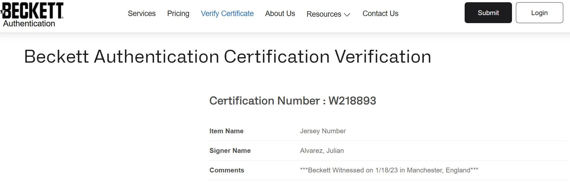570x184 pixels.
Task: Click the Resources menu label
Action: pyautogui.click(x=324, y=14)
